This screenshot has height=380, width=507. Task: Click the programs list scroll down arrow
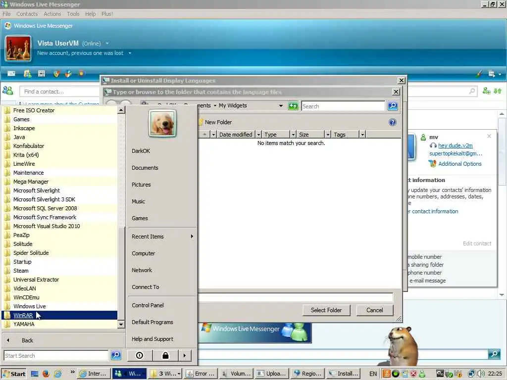pyautogui.click(x=121, y=324)
